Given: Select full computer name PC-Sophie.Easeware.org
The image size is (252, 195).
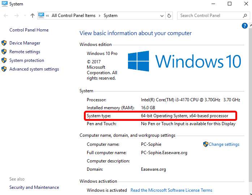Looking at the screenshot, I should tap(164, 153).
